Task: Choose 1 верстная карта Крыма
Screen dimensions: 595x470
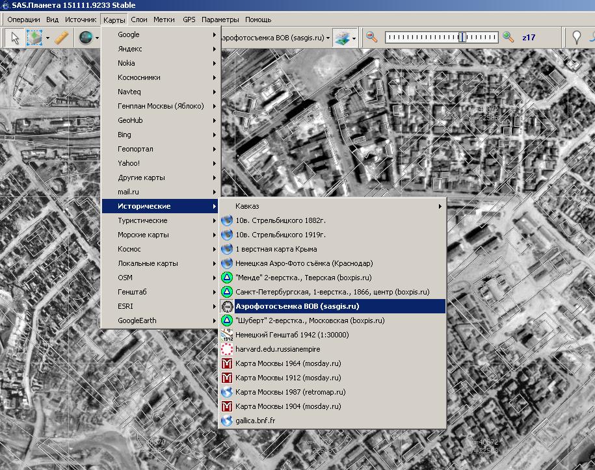Action: tap(332, 249)
